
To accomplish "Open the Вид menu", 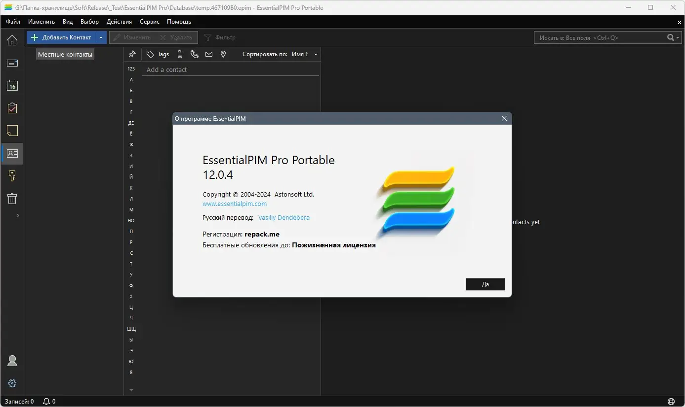I will pyautogui.click(x=68, y=22).
